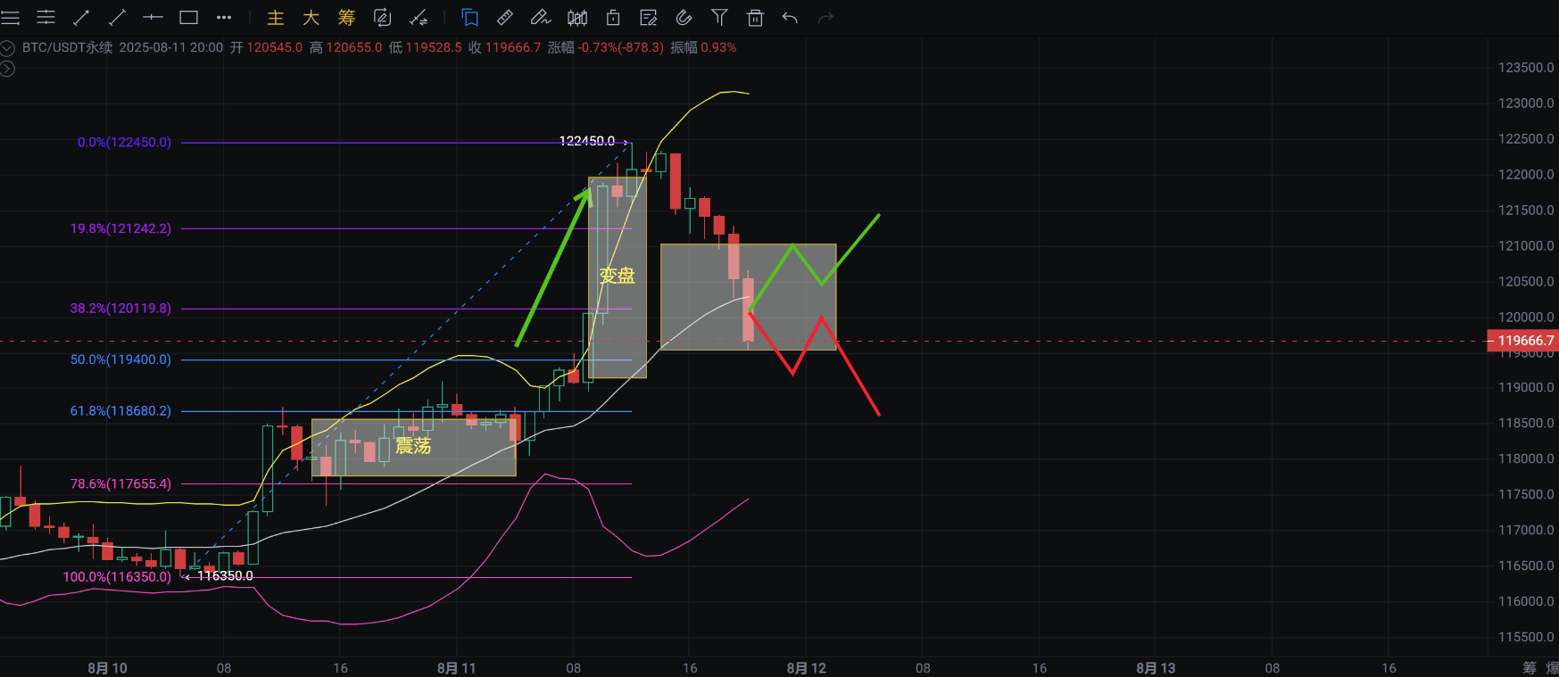Toggle the 筹 chip distribution in toolbar
Image resolution: width=1559 pixels, height=677 pixels.
[x=346, y=17]
